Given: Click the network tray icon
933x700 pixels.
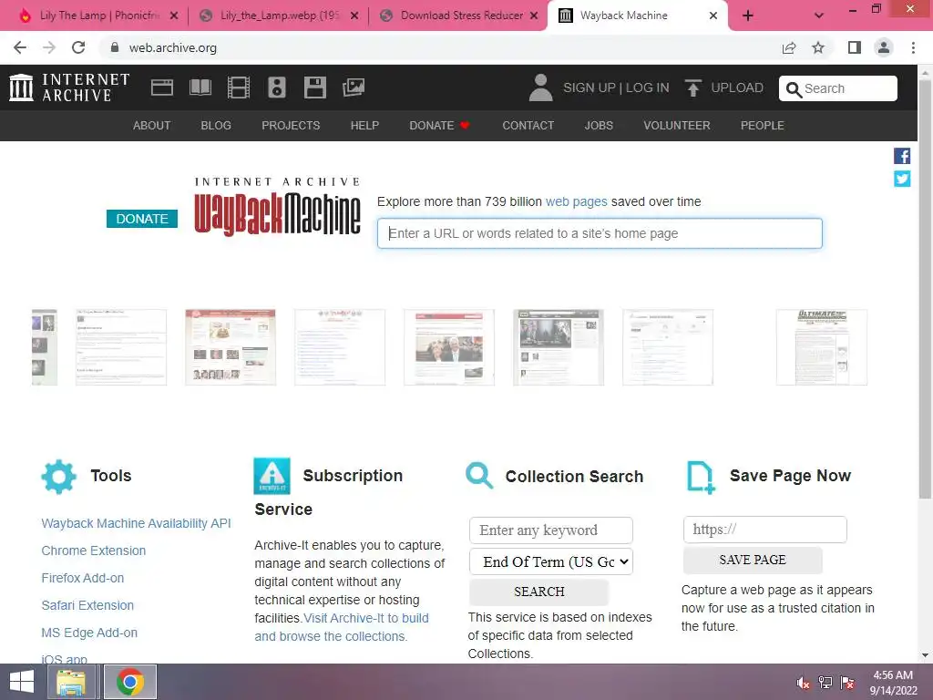Looking at the screenshot, I should [x=825, y=683].
